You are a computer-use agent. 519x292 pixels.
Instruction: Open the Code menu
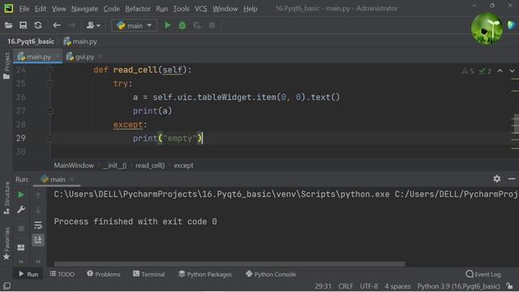(x=112, y=9)
